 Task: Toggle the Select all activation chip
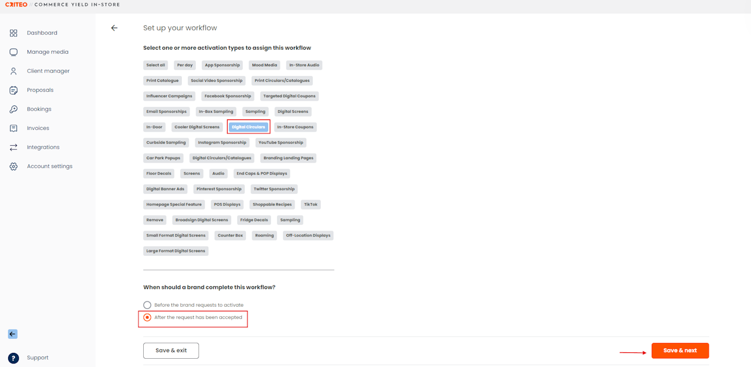pyautogui.click(x=155, y=65)
